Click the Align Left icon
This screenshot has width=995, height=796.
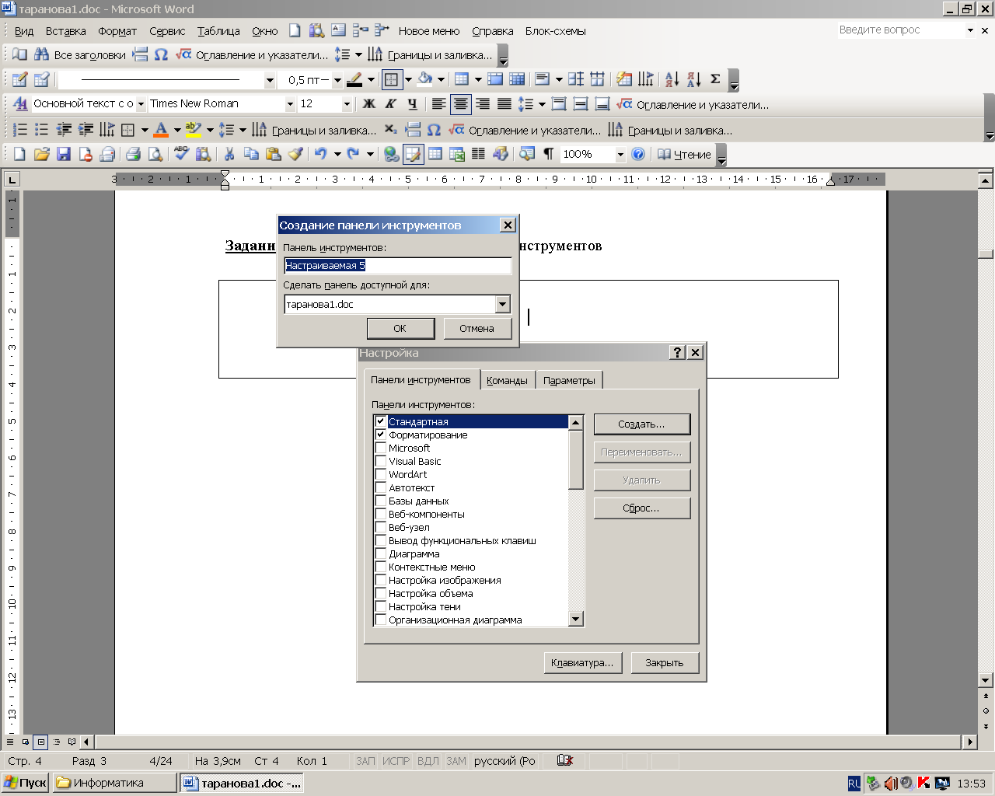[438, 103]
